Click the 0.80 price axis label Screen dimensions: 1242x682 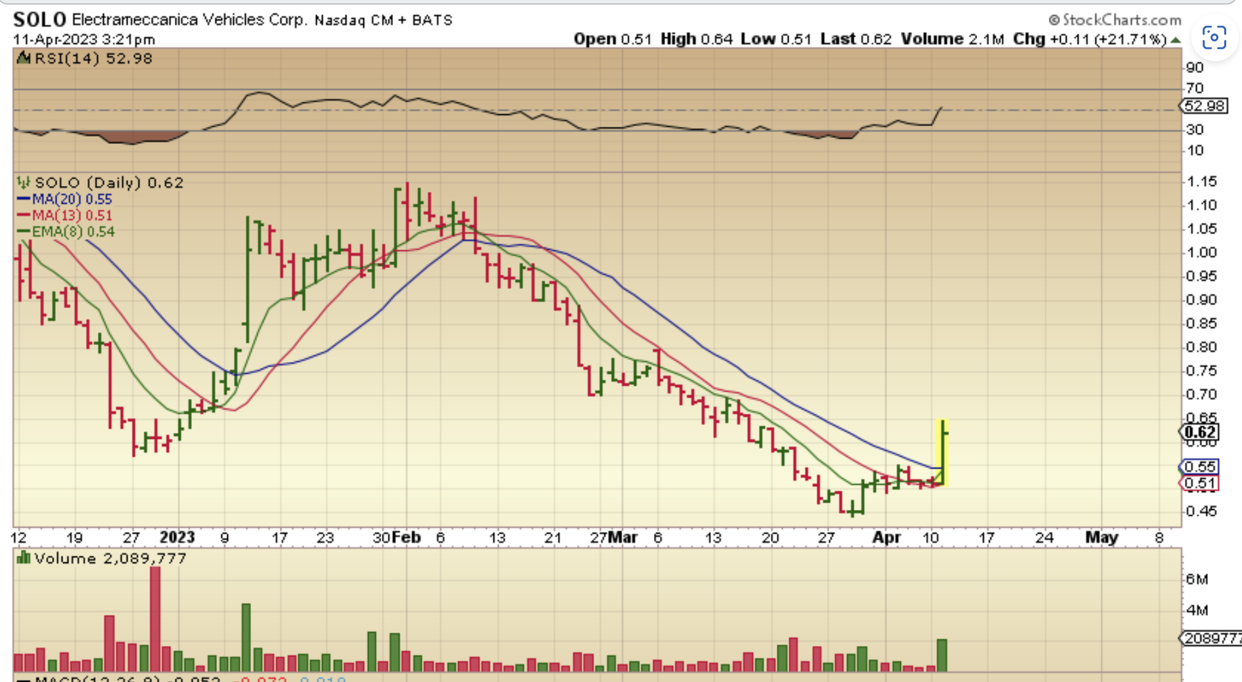point(1202,347)
